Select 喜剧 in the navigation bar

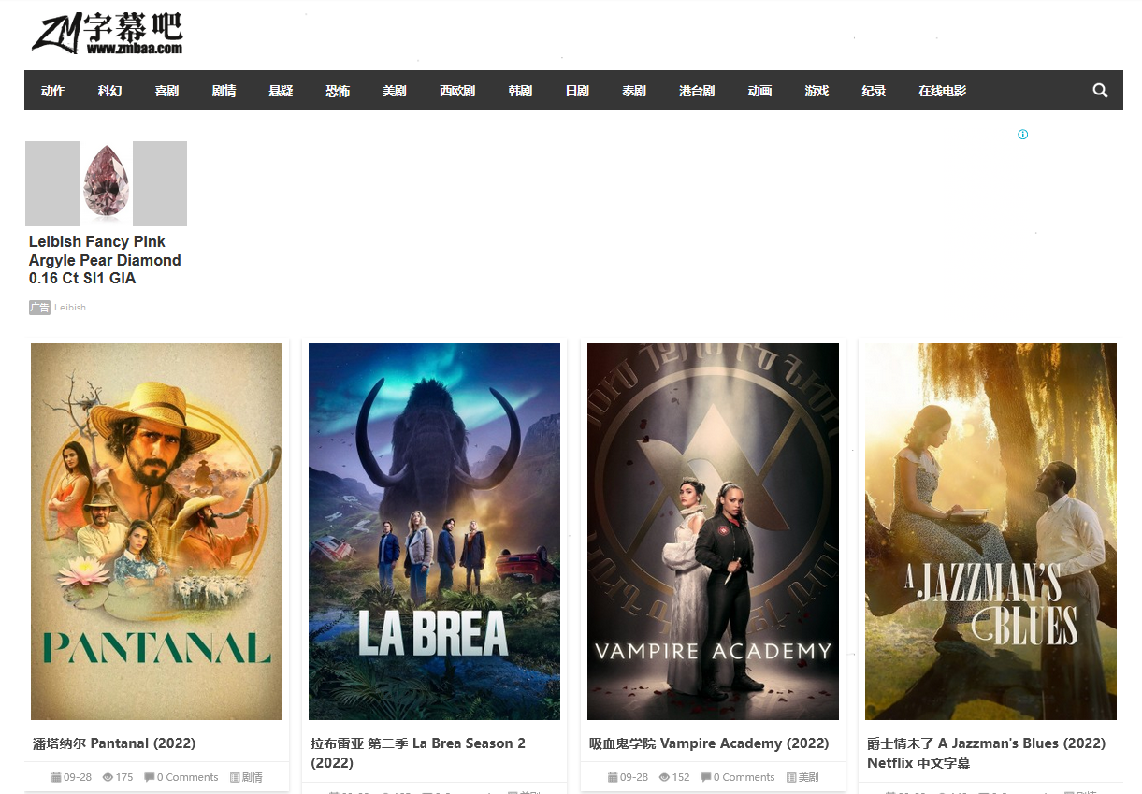click(x=166, y=91)
